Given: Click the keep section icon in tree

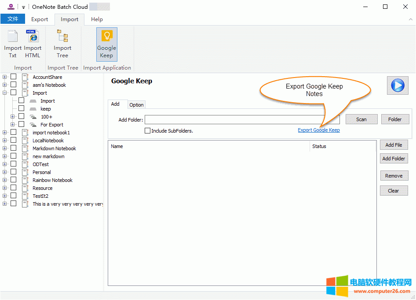Looking at the screenshot, I should (33, 109).
